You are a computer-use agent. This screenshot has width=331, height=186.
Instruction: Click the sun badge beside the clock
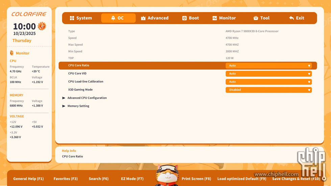[x=42, y=26]
